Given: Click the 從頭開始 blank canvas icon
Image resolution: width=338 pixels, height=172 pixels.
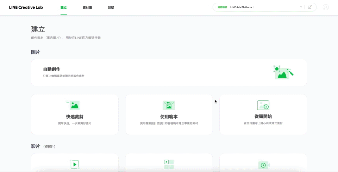Looking at the screenshot, I should 263,105.
